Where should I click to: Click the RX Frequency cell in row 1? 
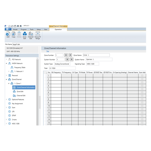point(56,75)
